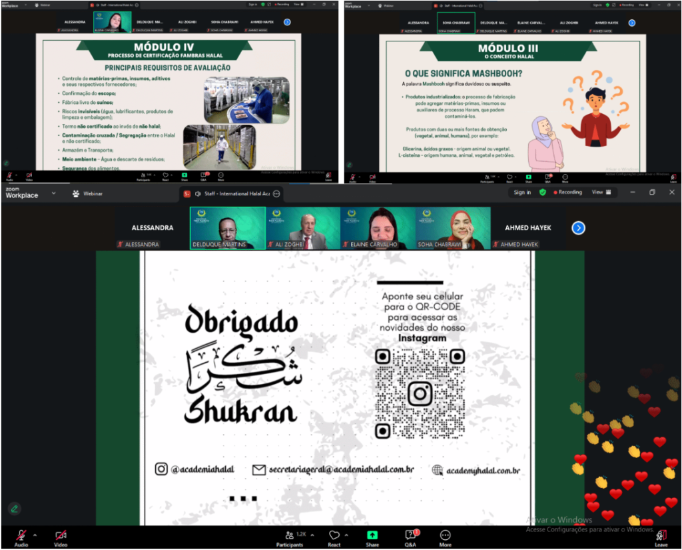Select SOHA CHABRAWI video thumbnail in Shukran window
The image size is (682, 550).
click(x=453, y=228)
